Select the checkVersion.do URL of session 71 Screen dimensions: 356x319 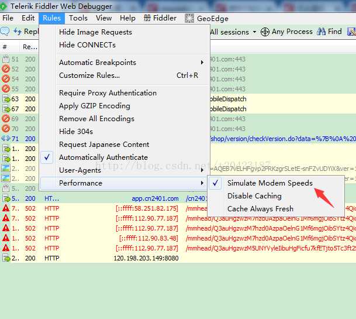pyautogui.click(x=283, y=139)
